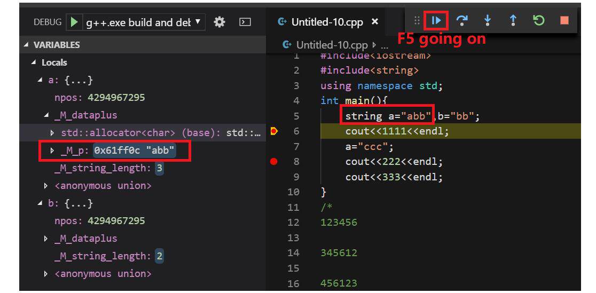
Task: Click #include<string> on line 2
Action: pyautogui.click(x=370, y=70)
